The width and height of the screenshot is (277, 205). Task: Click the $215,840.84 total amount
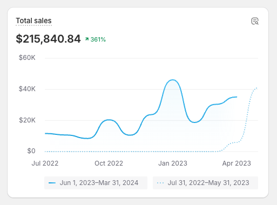point(48,39)
